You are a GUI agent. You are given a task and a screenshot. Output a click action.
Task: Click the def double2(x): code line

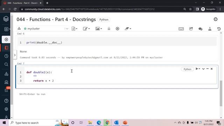(39, 72)
